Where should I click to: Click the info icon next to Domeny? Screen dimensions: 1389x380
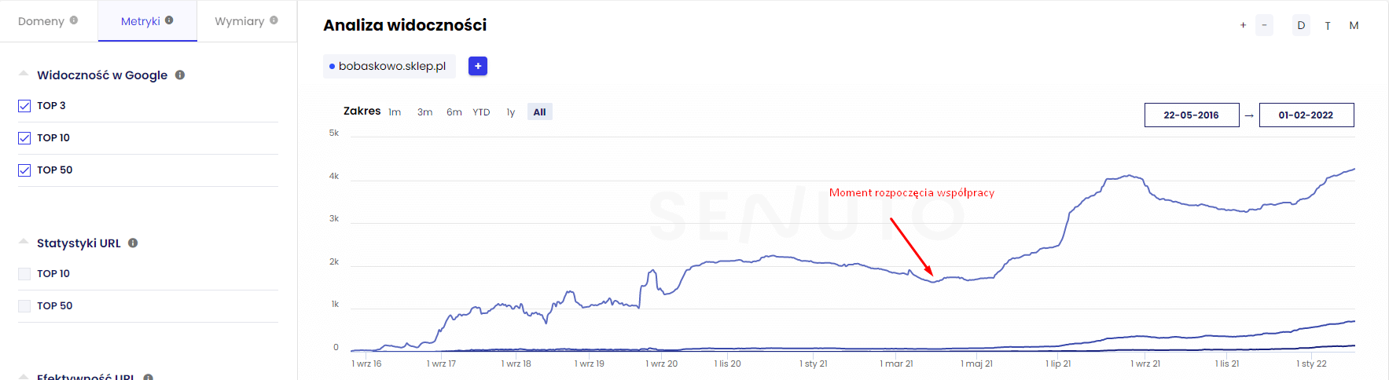click(74, 20)
